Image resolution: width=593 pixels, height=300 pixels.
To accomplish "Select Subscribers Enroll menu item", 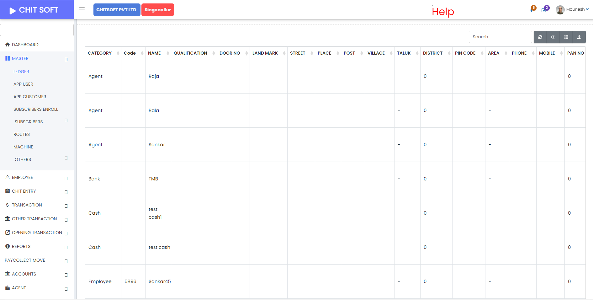I will coord(36,109).
